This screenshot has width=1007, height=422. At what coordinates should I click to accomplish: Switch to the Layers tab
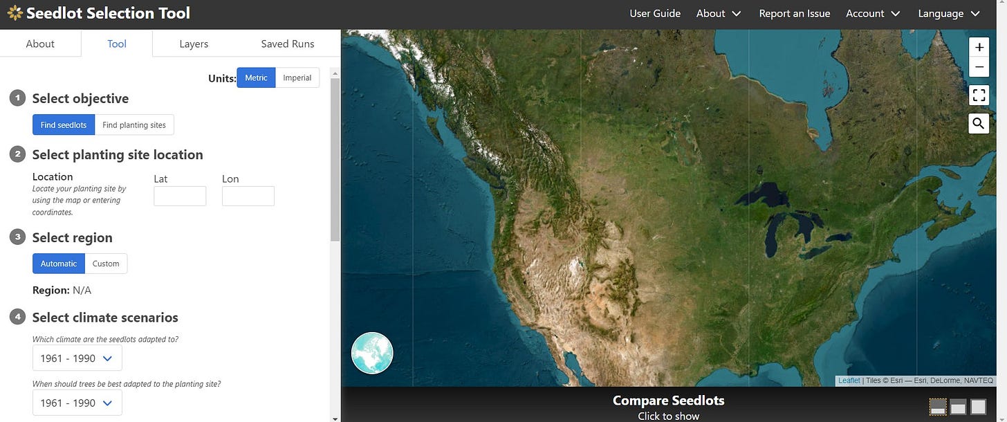pyautogui.click(x=194, y=44)
